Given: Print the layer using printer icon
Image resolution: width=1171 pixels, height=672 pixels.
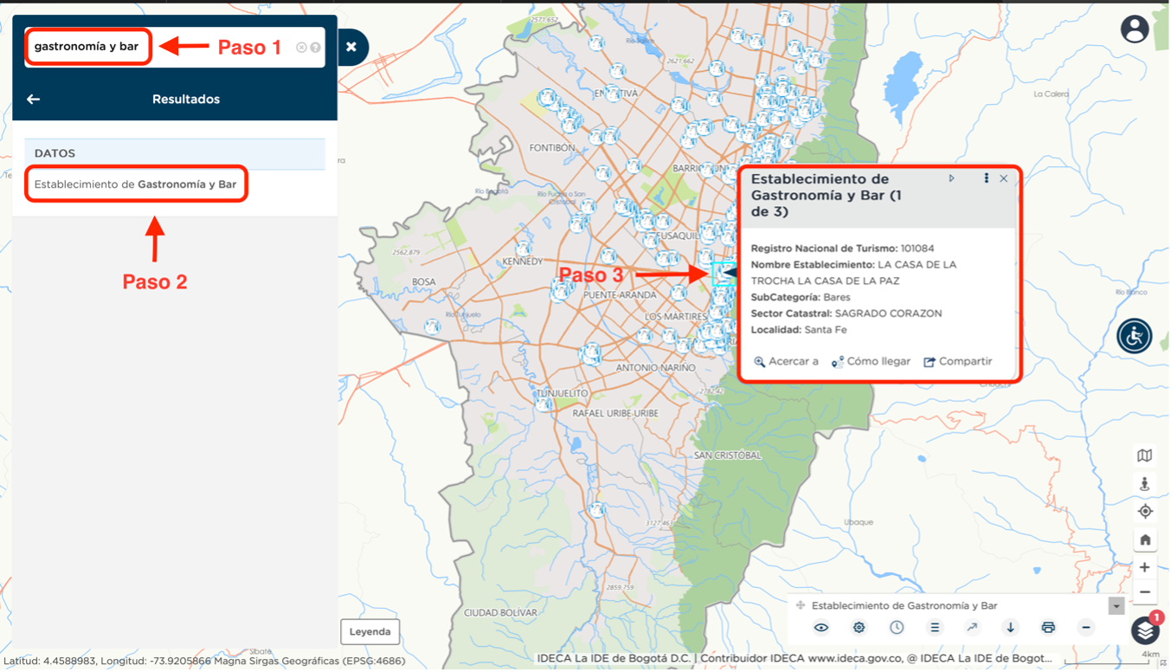Looking at the screenshot, I should coord(1048,627).
